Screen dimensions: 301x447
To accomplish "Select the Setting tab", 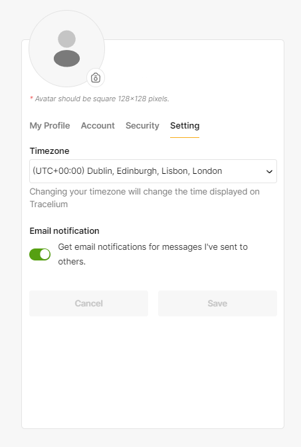I will [x=185, y=125].
